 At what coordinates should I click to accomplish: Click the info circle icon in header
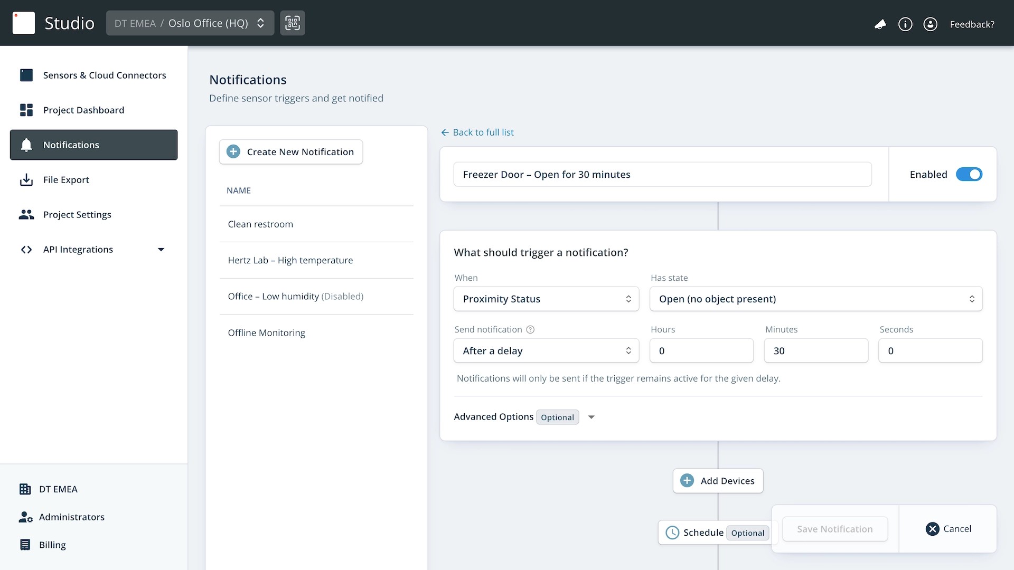coord(905,24)
